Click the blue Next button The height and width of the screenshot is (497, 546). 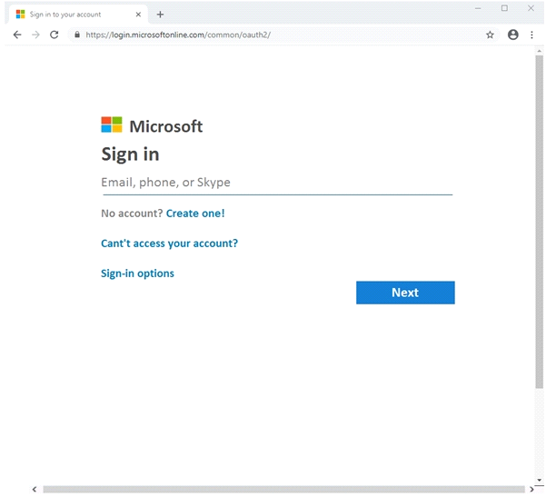pos(405,293)
